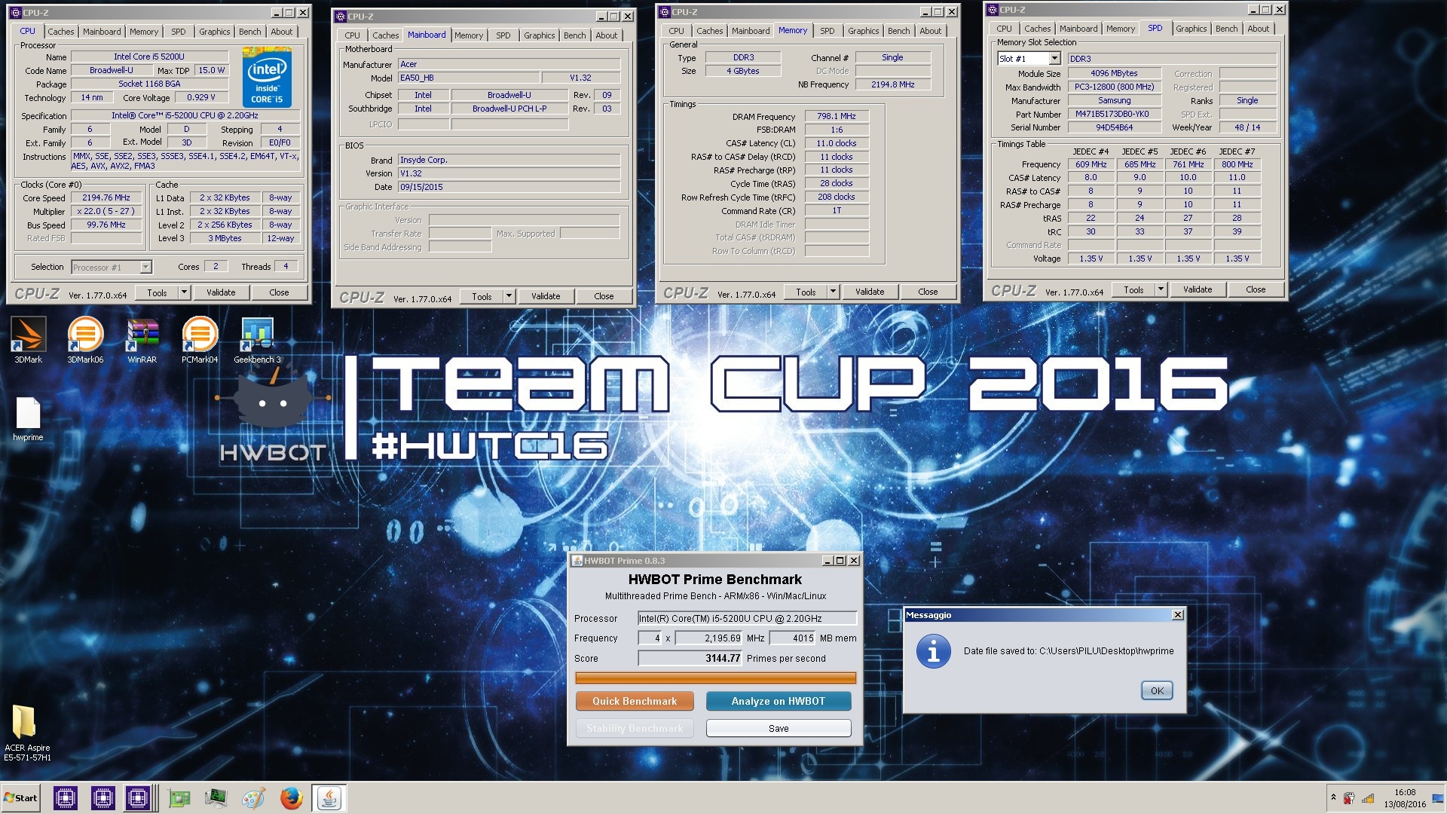Click Validate in the Mainboard CPU-Z window
The width and height of the screenshot is (1447, 814).
click(546, 296)
